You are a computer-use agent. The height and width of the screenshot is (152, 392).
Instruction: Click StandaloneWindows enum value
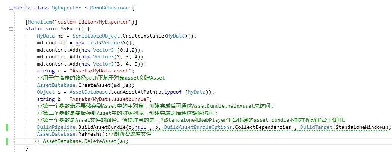[x=360, y=127]
